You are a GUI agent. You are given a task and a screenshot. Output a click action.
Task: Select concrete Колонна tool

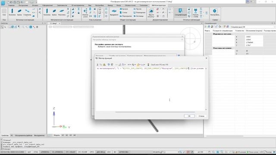[12, 12]
